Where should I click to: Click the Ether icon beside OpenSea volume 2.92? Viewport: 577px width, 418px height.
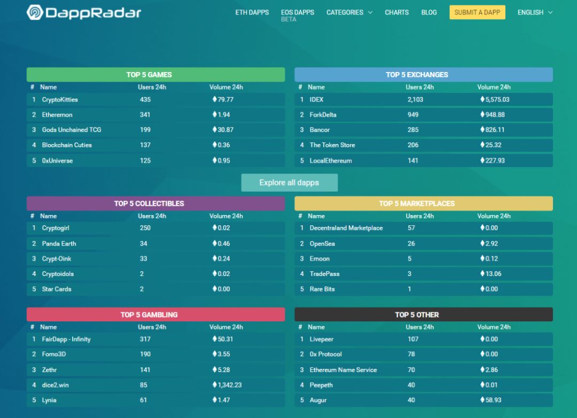click(482, 243)
